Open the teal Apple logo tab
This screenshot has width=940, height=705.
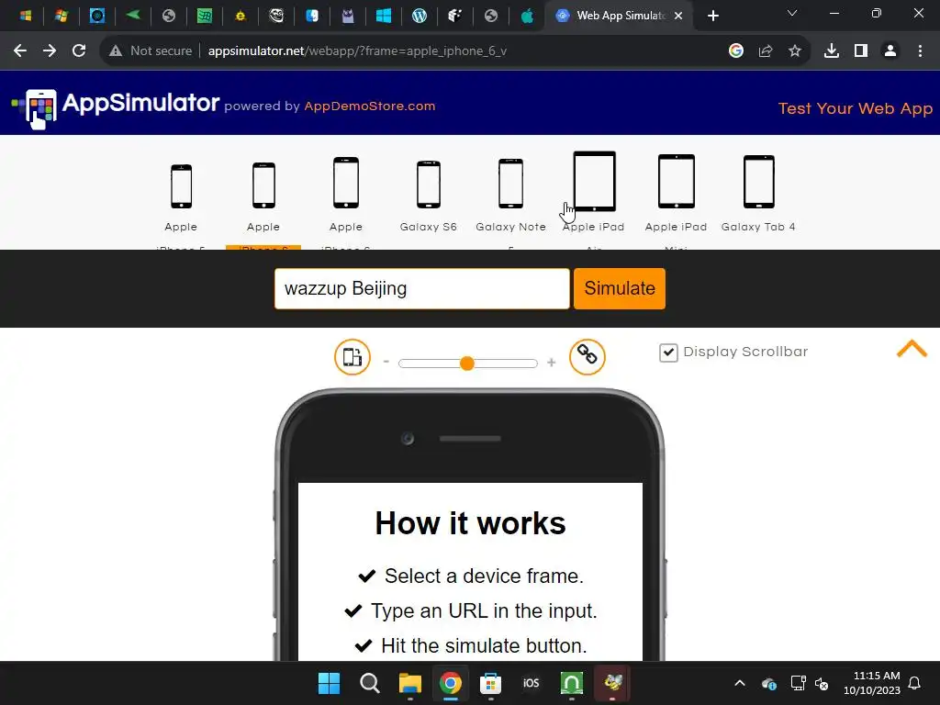[527, 16]
